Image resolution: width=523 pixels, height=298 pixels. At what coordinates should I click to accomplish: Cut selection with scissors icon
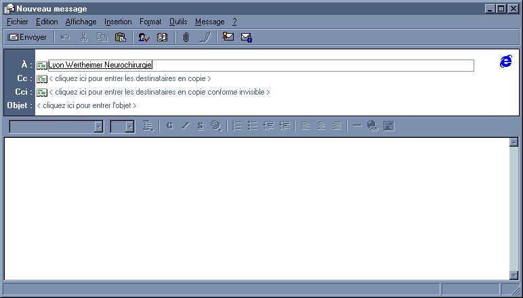click(84, 37)
